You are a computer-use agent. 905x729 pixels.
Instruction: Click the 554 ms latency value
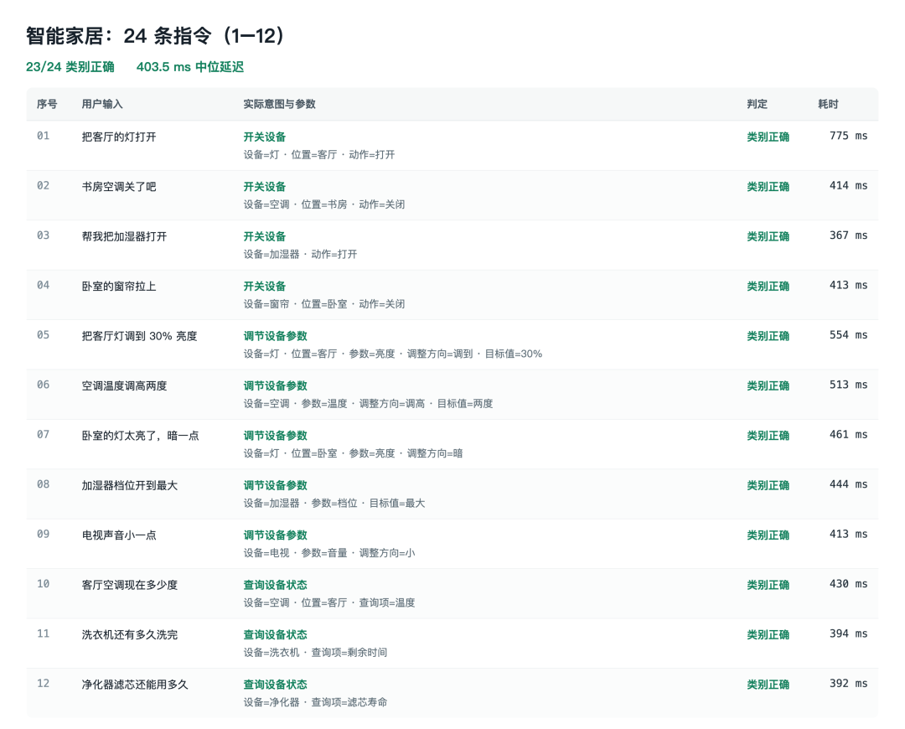click(x=848, y=335)
